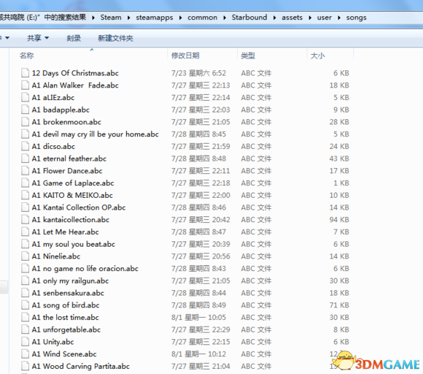Click icon of A1 song of bird.abc
The height and width of the screenshot is (374, 423).
coord(25,305)
